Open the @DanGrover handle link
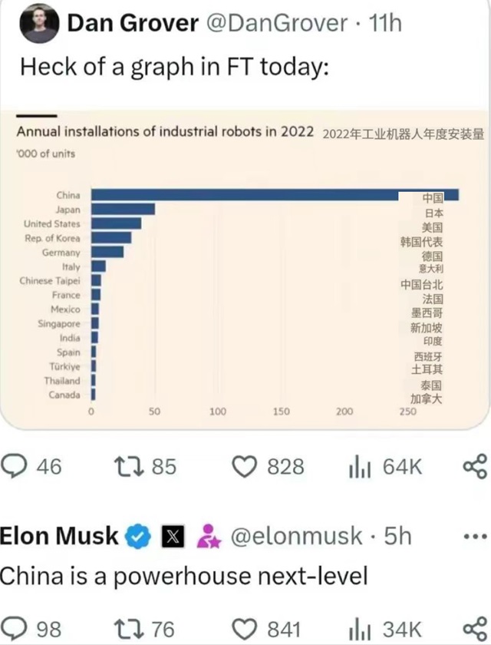The height and width of the screenshot is (645, 491). click(276, 23)
